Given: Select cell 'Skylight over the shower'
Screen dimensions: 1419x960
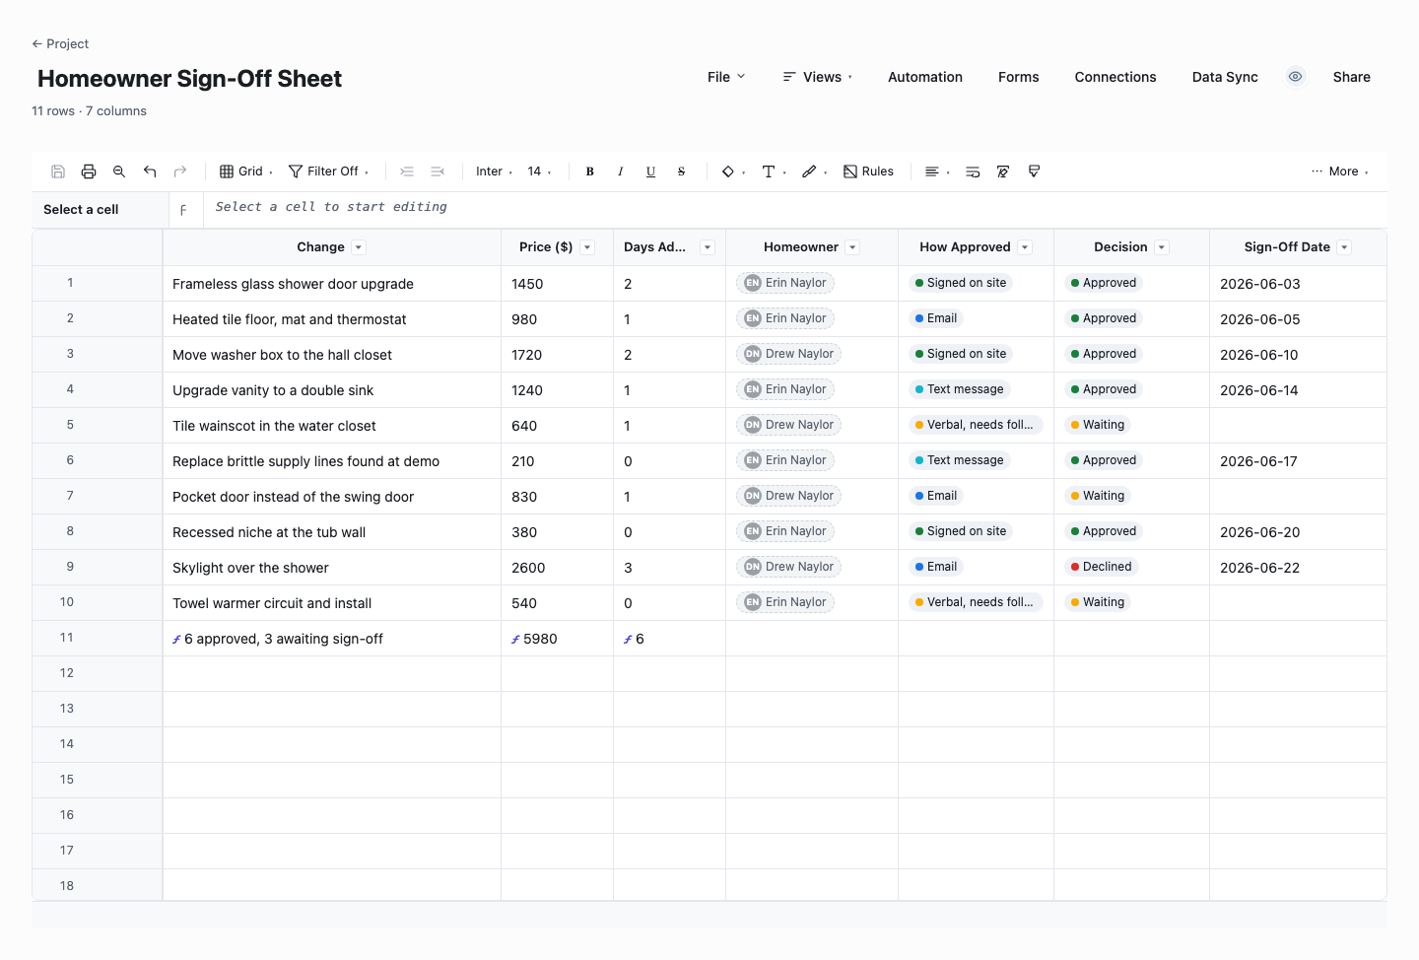Looking at the screenshot, I should 332,568.
